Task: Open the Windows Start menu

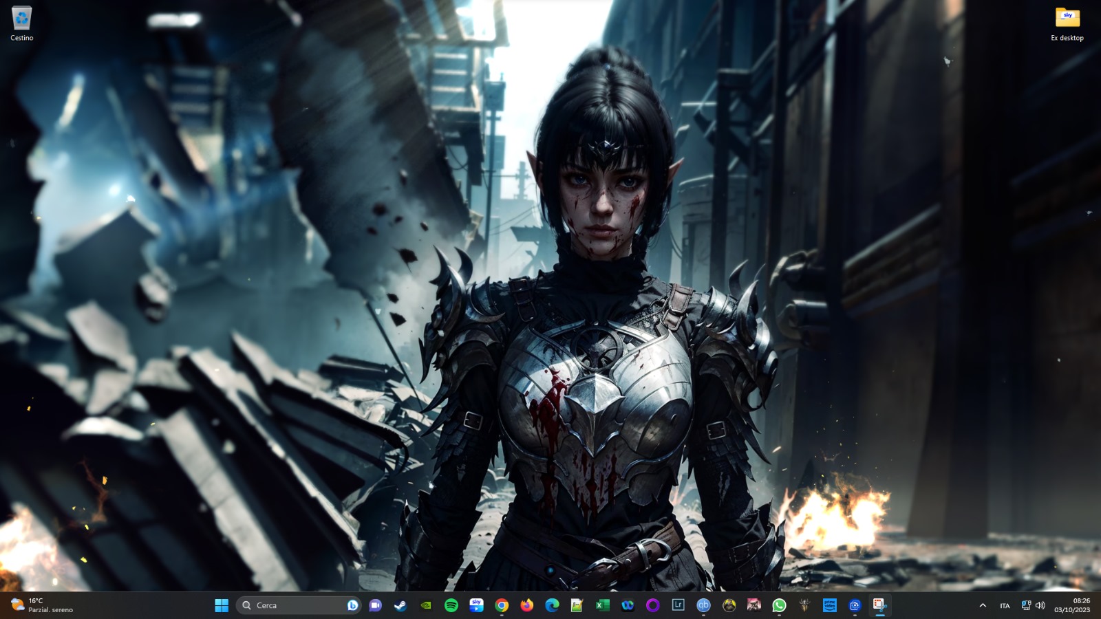Action: click(x=222, y=605)
